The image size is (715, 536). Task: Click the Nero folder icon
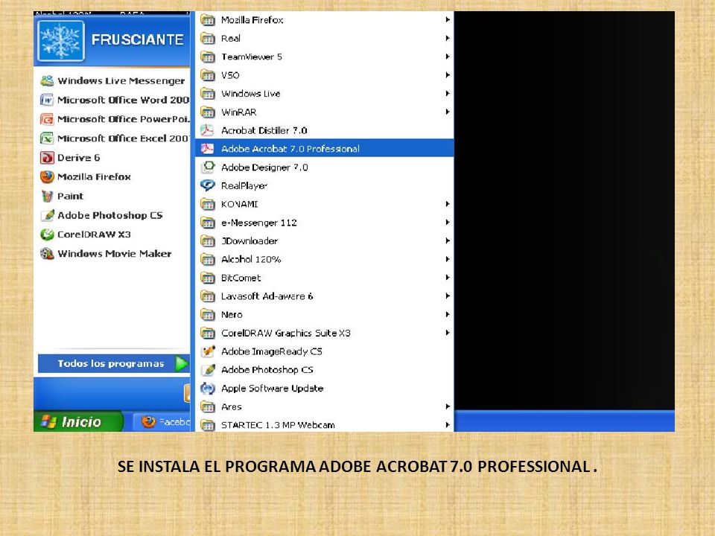pyautogui.click(x=208, y=314)
